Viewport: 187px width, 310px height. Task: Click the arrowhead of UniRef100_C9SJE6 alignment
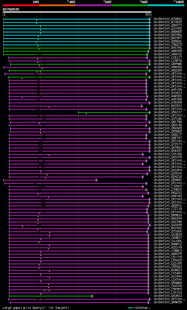click(143, 154)
